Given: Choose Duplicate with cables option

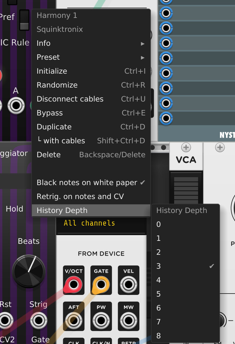Looking at the screenshot, I should (x=91, y=141).
